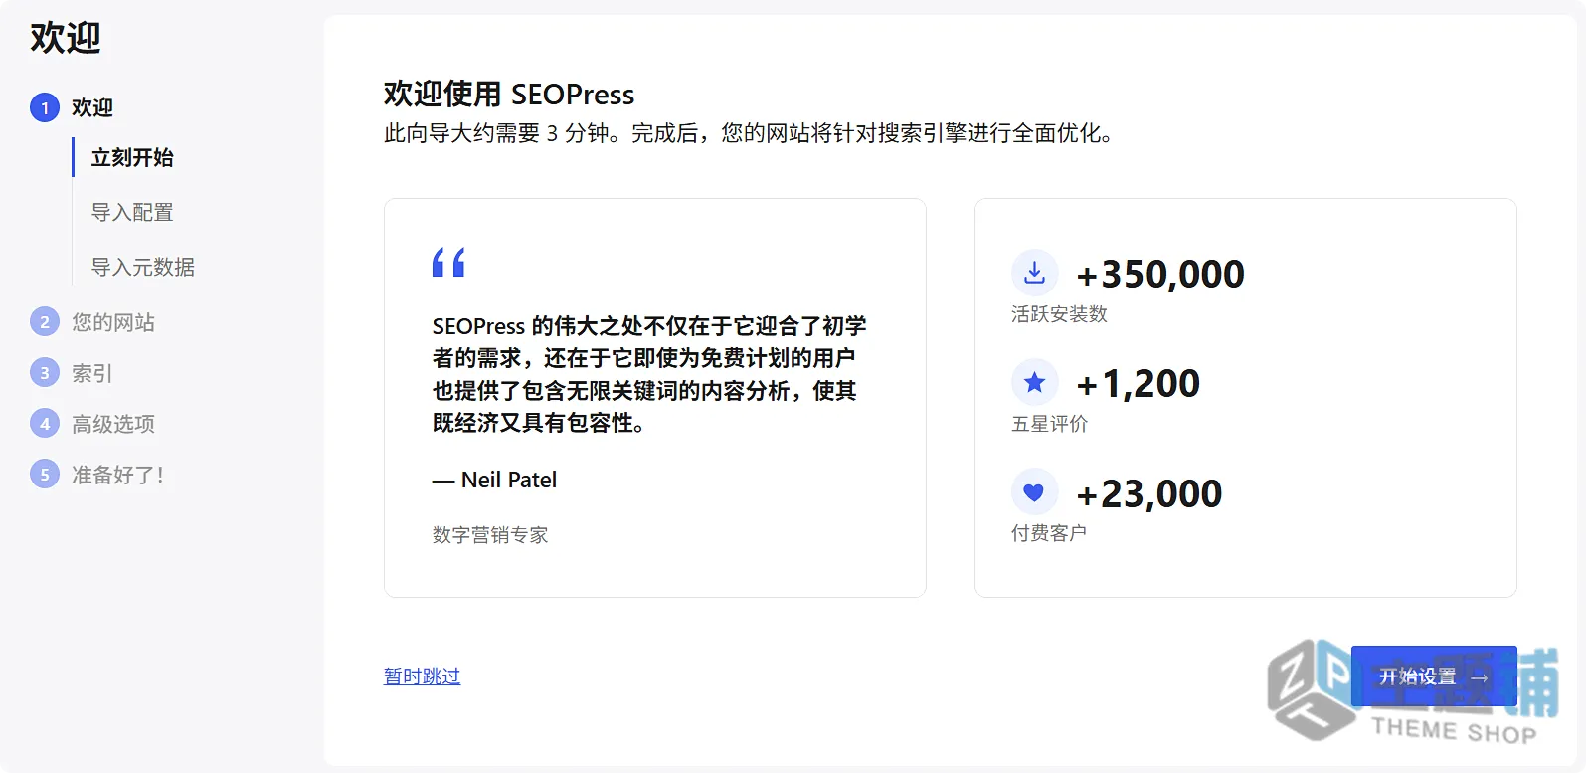The height and width of the screenshot is (773, 1586).
Task: Click the 五星评价 label
Action: click(x=1050, y=424)
